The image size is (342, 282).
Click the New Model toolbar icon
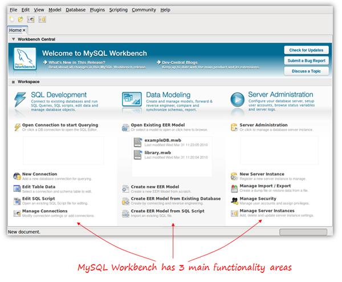(12, 19)
